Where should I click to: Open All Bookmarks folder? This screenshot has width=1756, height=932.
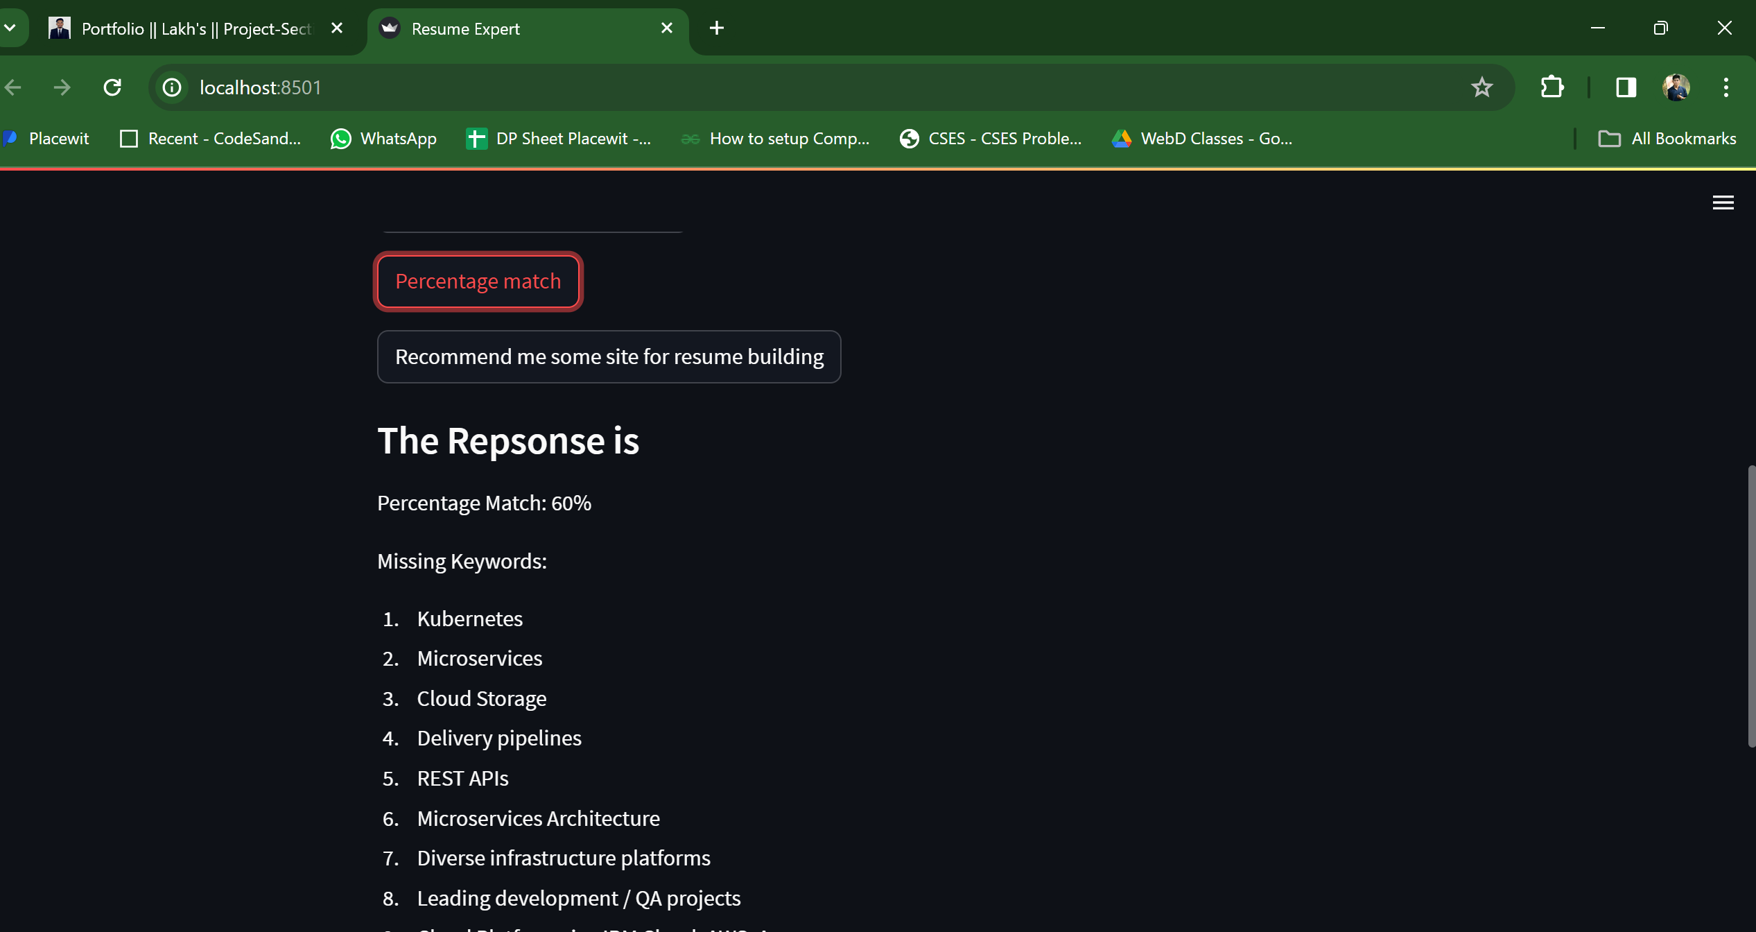(x=1667, y=139)
